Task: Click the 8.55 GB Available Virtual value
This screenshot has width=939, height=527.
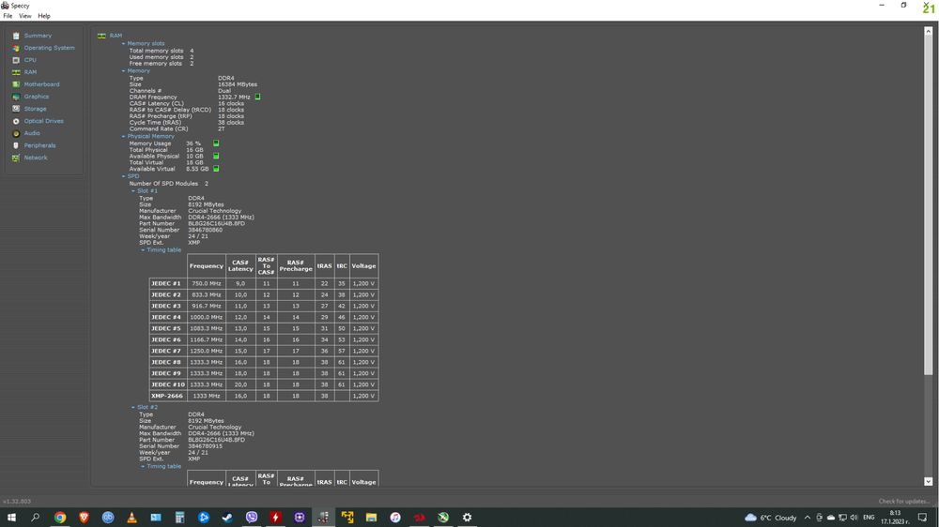Action: 197,169
